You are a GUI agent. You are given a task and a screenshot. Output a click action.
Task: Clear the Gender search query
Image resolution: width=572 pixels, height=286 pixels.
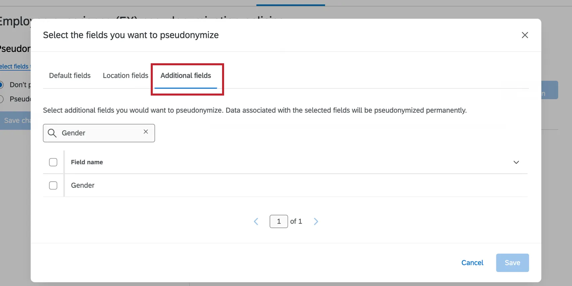(x=146, y=132)
